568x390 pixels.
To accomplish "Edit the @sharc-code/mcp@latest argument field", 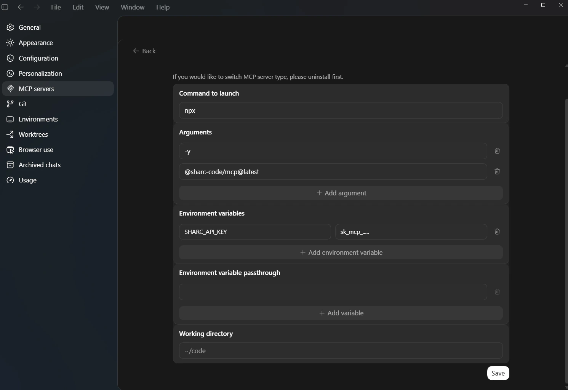I will click(333, 172).
